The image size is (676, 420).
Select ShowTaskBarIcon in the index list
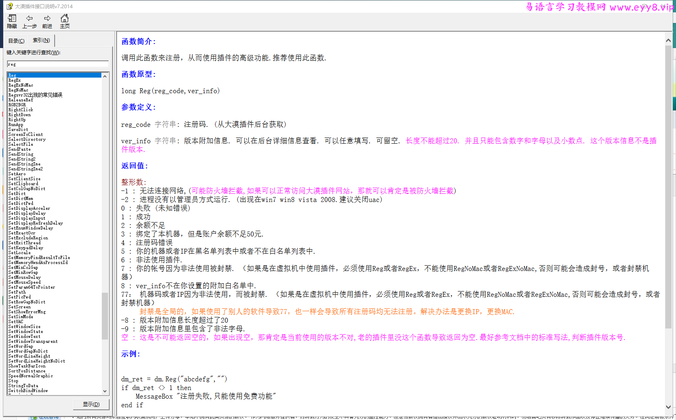click(27, 366)
